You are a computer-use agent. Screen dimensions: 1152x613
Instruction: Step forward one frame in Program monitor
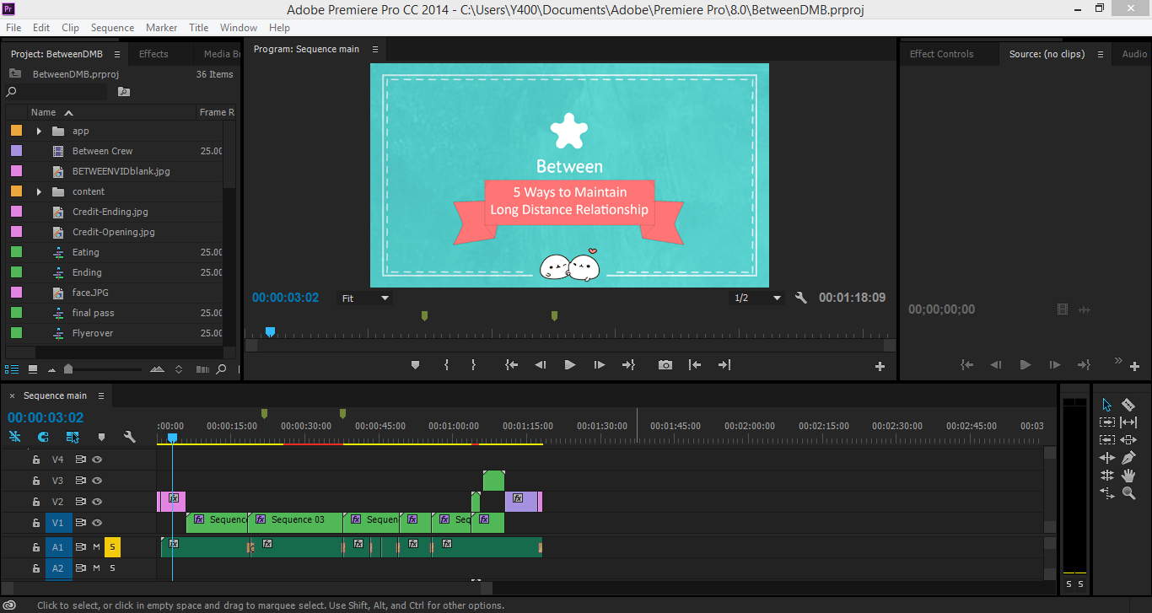tap(599, 365)
